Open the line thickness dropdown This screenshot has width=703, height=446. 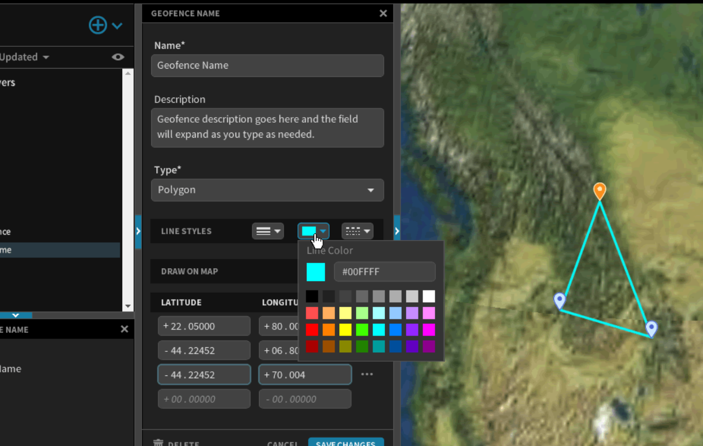268,231
